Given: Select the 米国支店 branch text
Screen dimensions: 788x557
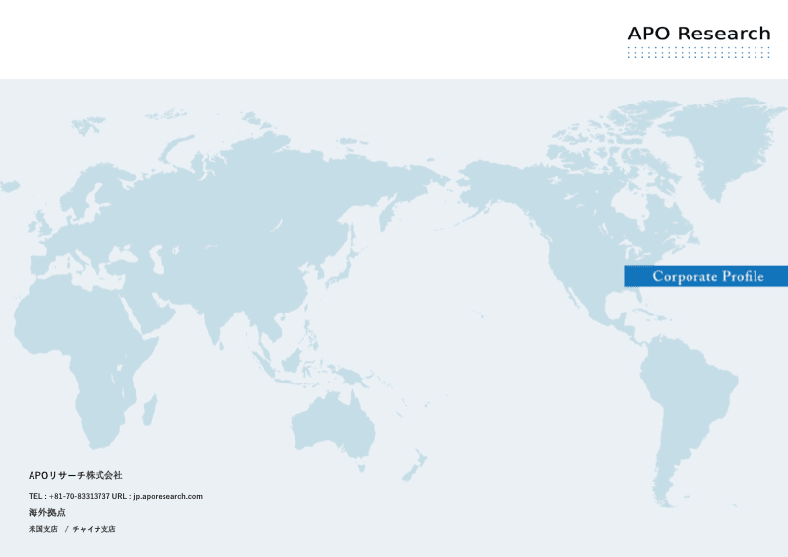Looking at the screenshot, I should tap(42, 529).
